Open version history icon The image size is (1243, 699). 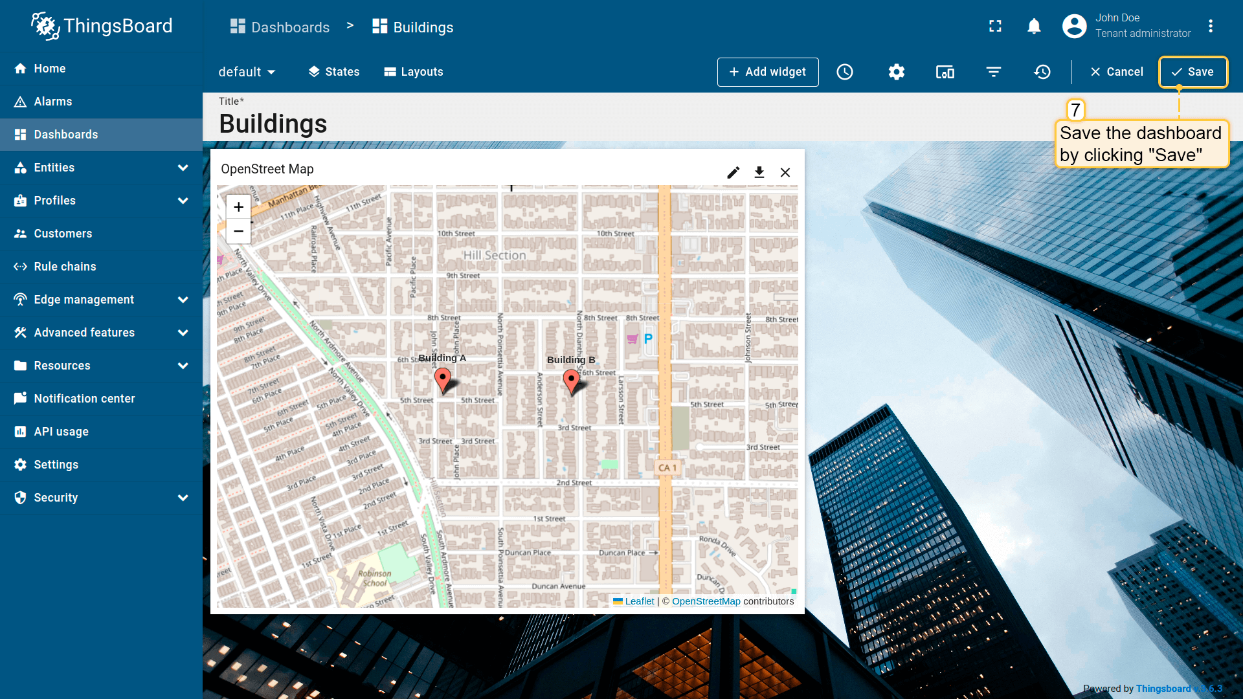click(x=1042, y=72)
